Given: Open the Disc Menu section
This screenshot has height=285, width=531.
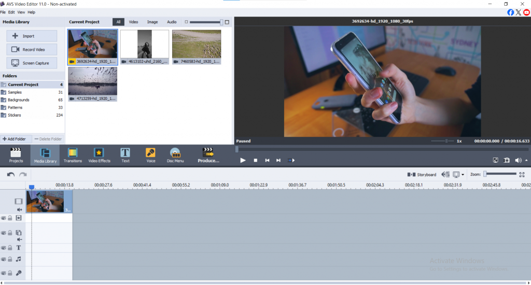Looking at the screenshot, I should point(175,155).
